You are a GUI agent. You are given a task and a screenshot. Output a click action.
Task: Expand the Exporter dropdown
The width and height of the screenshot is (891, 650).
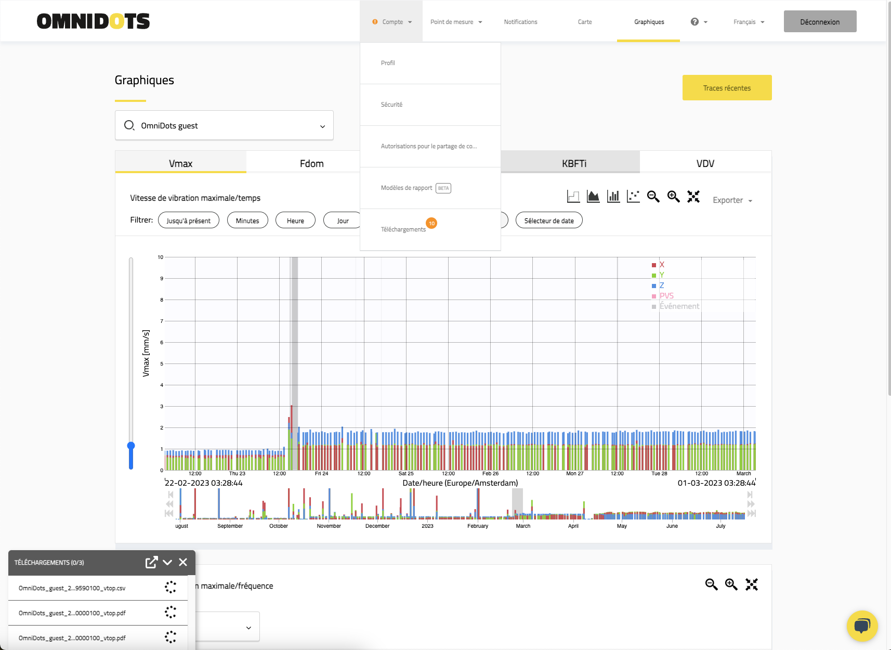click(x=732, y=200)
